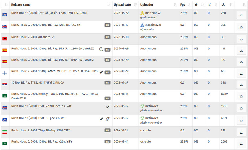The width and height of the screenshot is (248, 150).
Task: Sort the table by Release name
Action: click(109, 5)
